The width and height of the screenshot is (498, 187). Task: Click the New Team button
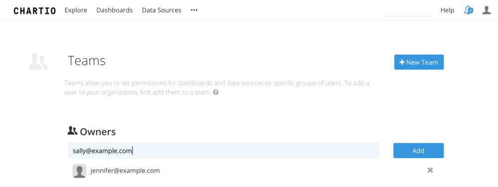(419, 62)
